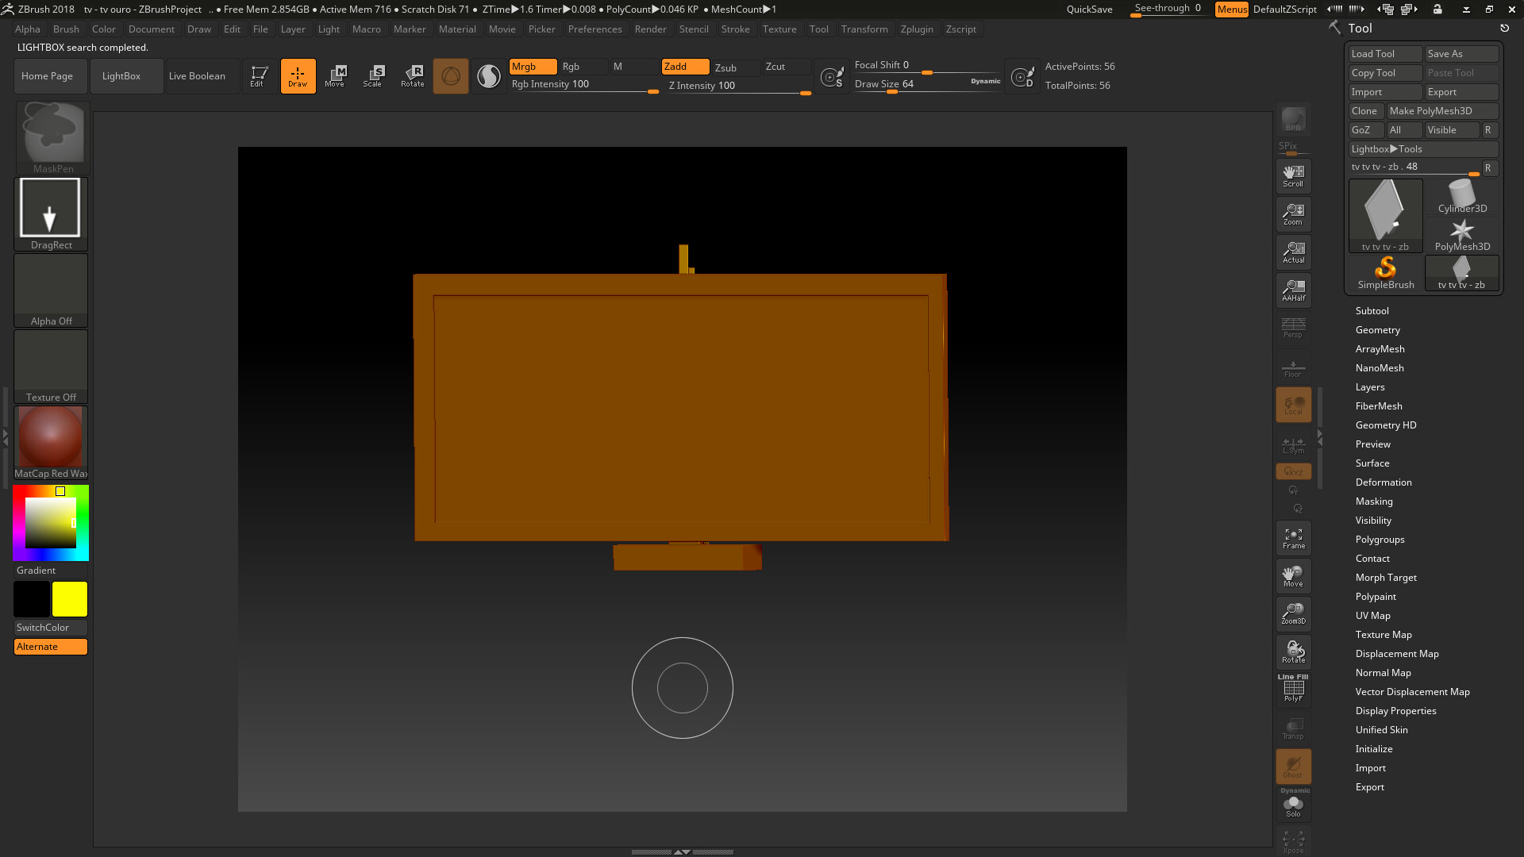Click the Zoom3D navigation icon
The height and width of the screenshot is (857, 1524).
(x=1293, y=613)
